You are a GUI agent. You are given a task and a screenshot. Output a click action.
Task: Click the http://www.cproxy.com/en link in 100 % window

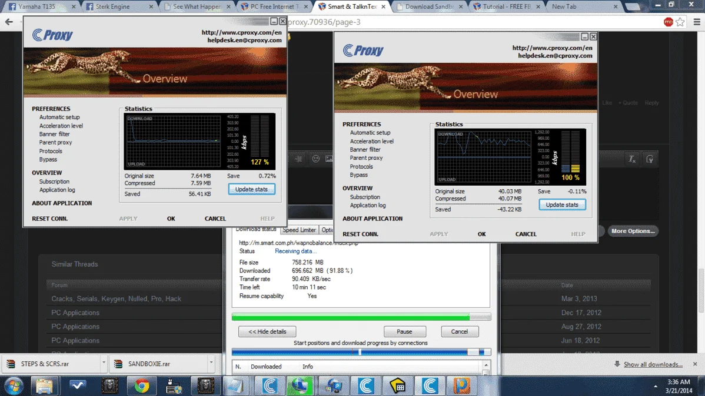[552, 48]
